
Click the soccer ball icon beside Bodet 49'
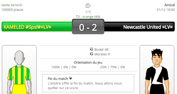coord(91,49)
